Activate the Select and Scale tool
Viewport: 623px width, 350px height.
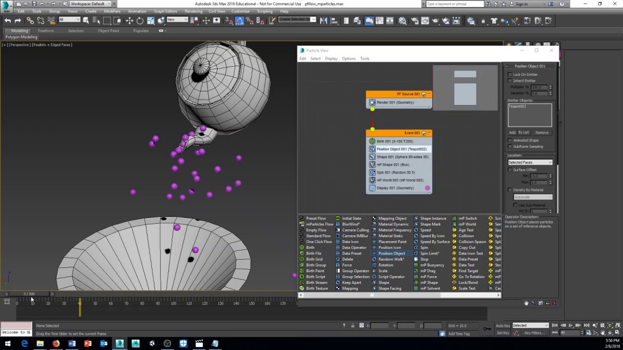click(x=151, y=20)
